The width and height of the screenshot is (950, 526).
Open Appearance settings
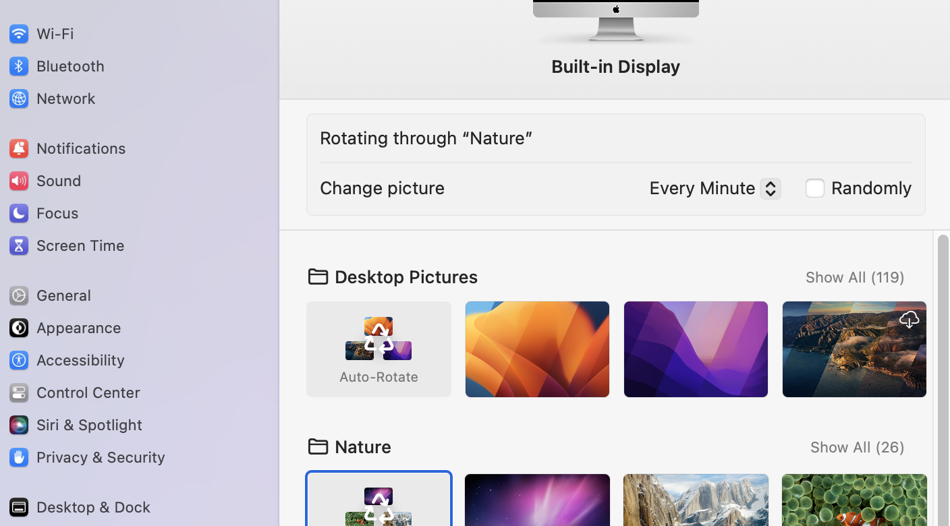[x=65, y=327]
